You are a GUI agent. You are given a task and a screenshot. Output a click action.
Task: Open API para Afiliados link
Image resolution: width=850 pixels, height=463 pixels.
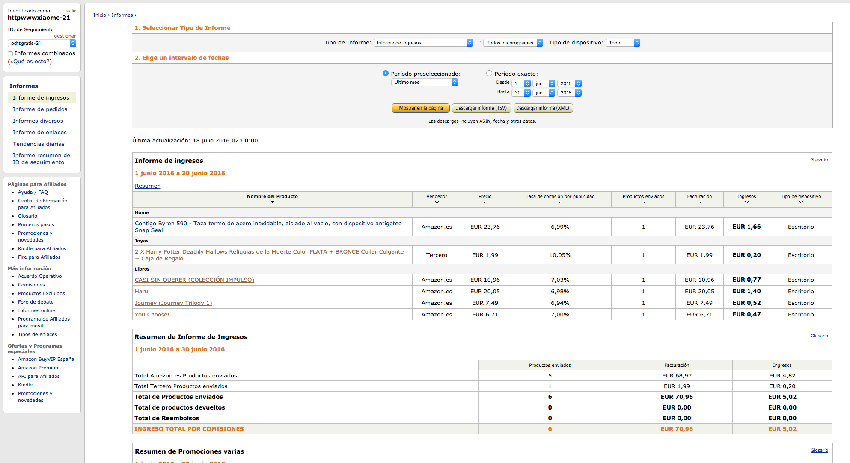click(39, 376)
